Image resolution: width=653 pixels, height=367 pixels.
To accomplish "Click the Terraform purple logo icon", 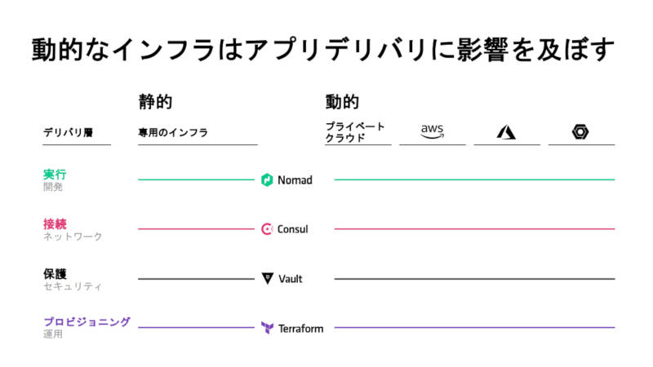I will click(268, 328).
